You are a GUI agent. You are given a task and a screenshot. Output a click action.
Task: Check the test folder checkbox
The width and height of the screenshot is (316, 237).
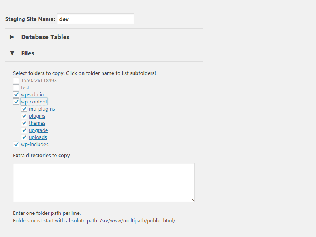16,87
